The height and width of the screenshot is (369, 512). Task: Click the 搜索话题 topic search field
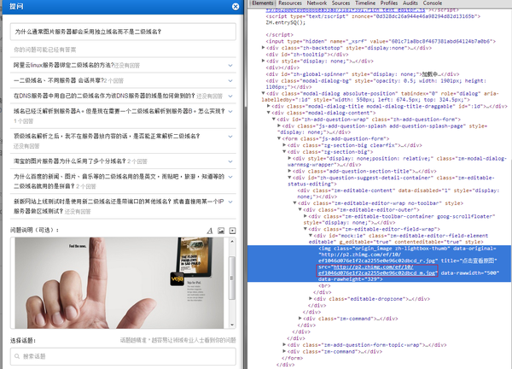(123, 356)
